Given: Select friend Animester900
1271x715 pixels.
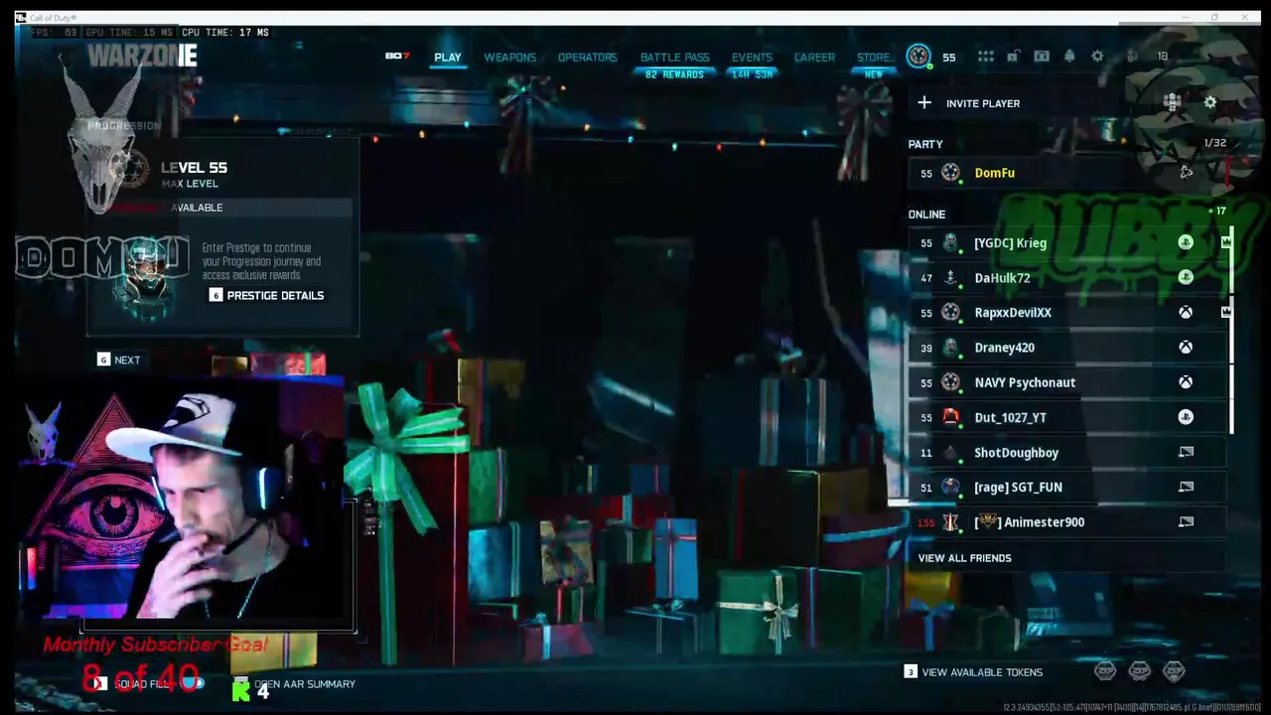Looking at the screenshot, I should pyautogui.click(x=1067, y=522).
